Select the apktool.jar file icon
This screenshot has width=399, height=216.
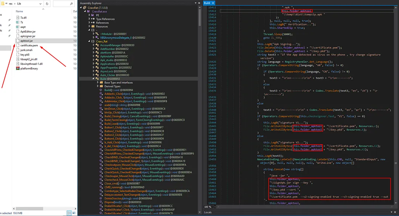tap(18, 41)
